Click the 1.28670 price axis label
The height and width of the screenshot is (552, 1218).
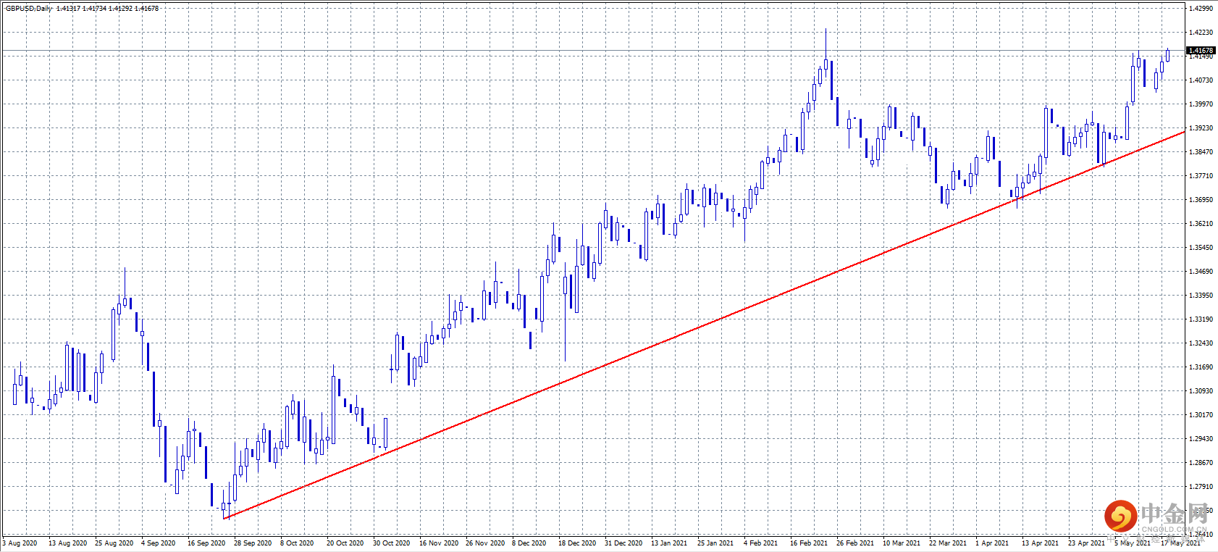click(1201, 463)
